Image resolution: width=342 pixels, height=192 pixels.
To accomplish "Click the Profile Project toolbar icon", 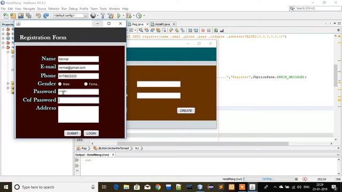I will (x=139, y=15).
